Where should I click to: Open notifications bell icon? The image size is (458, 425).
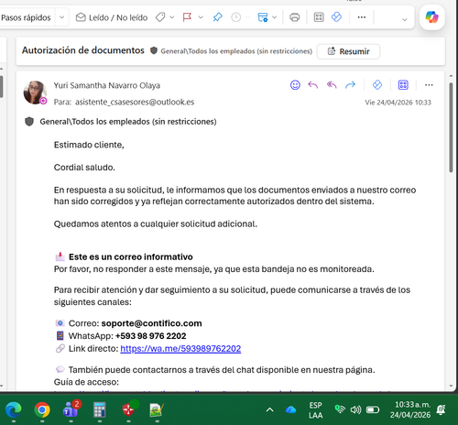(441, 409)
